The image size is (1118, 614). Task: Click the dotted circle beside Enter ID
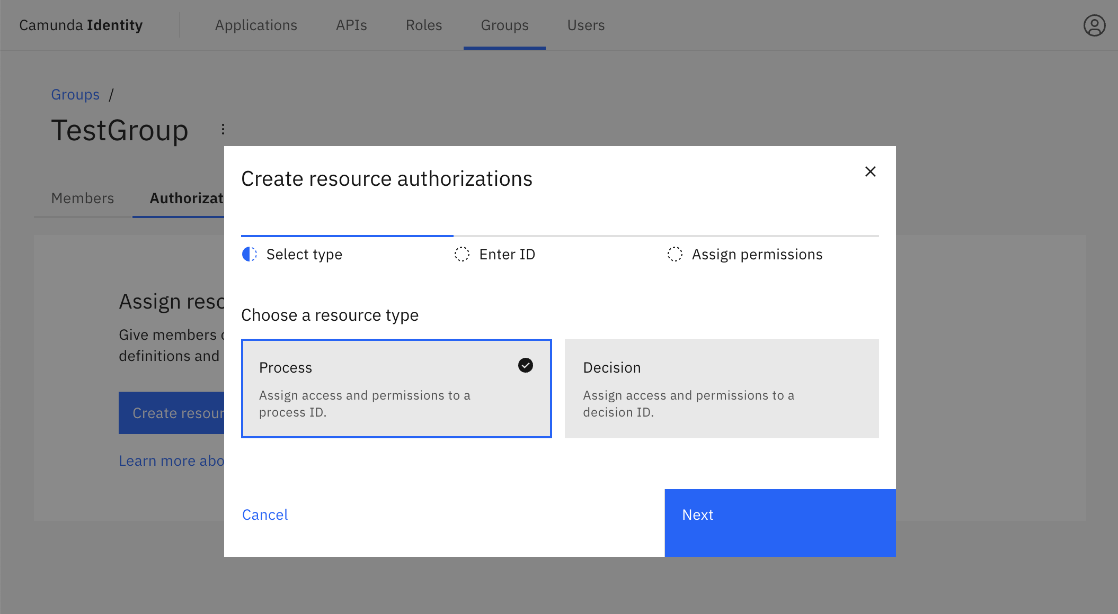pyautogui.click(x=462, y=254)
